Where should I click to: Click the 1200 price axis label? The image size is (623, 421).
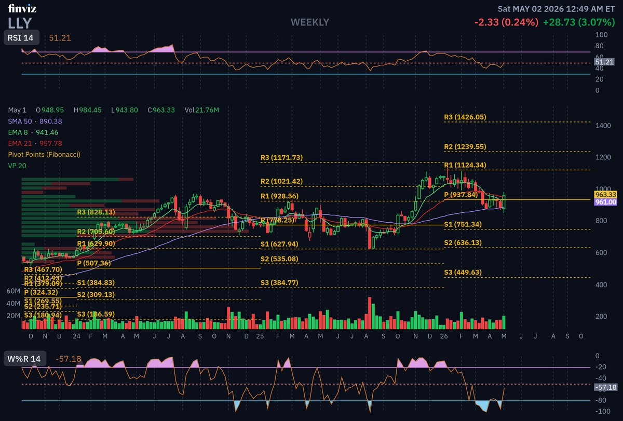(603, 157)
